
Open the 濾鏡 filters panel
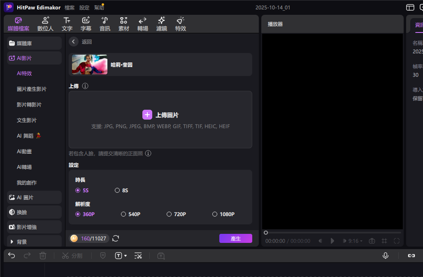coord(161,24)
